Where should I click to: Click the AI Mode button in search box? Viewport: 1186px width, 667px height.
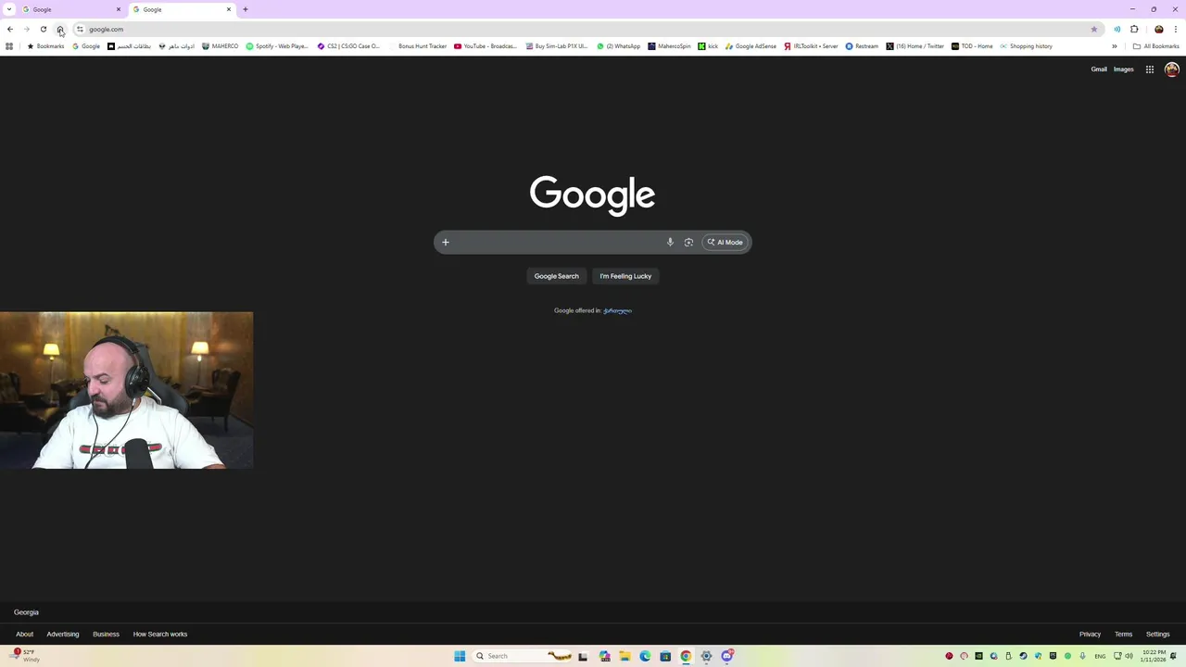point(725,243)
